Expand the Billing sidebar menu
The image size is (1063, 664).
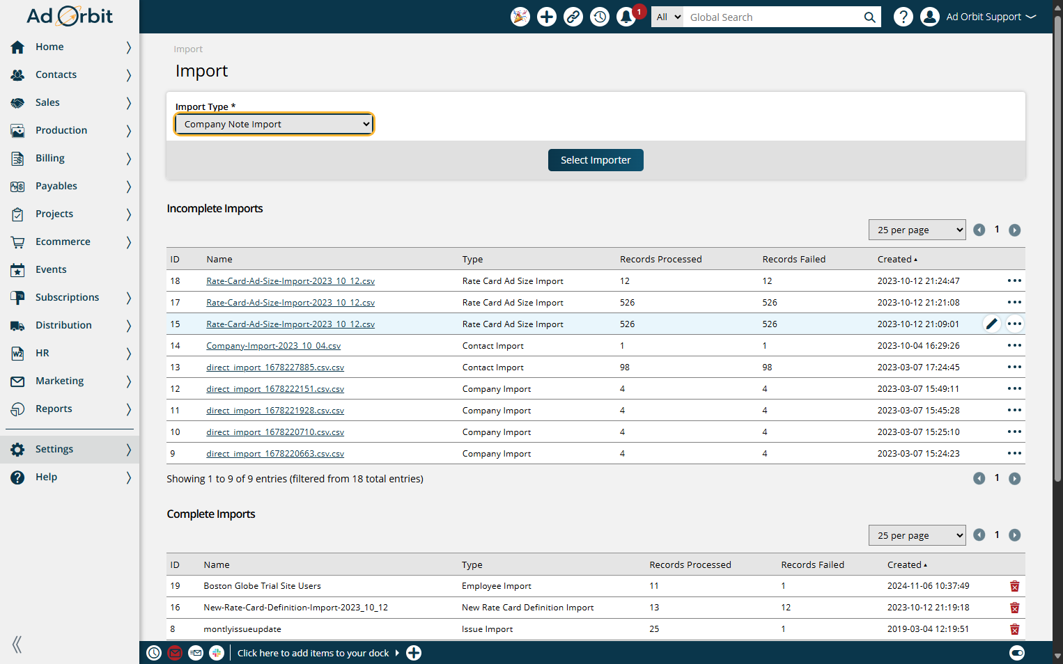128,158
